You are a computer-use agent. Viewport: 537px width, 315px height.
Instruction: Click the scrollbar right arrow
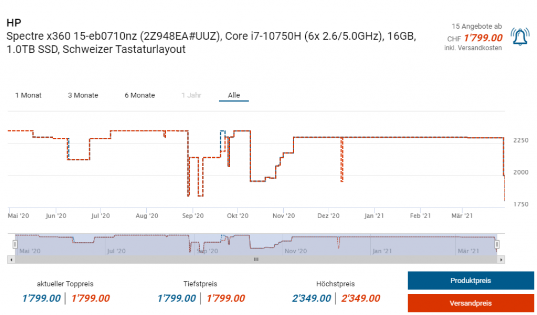tap(501, 259)
